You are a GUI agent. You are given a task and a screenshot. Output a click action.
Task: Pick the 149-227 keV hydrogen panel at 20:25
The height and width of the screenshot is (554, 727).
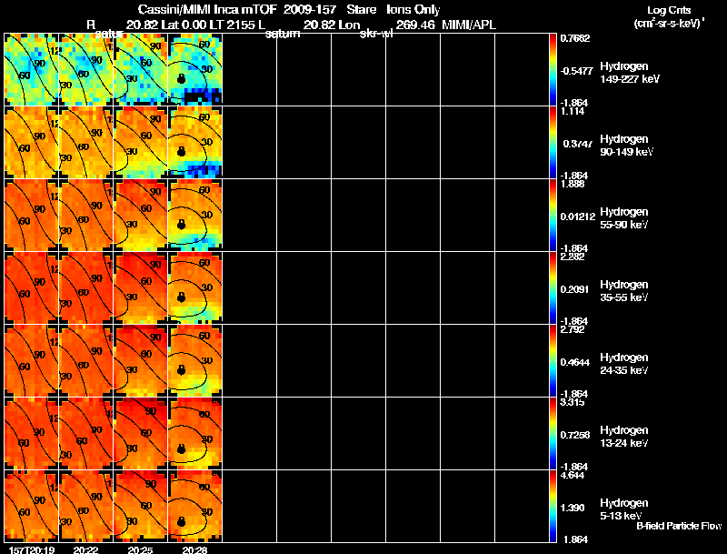point(141,69)
